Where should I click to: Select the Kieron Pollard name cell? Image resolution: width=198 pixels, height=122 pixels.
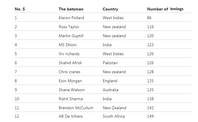coord(71,18)
